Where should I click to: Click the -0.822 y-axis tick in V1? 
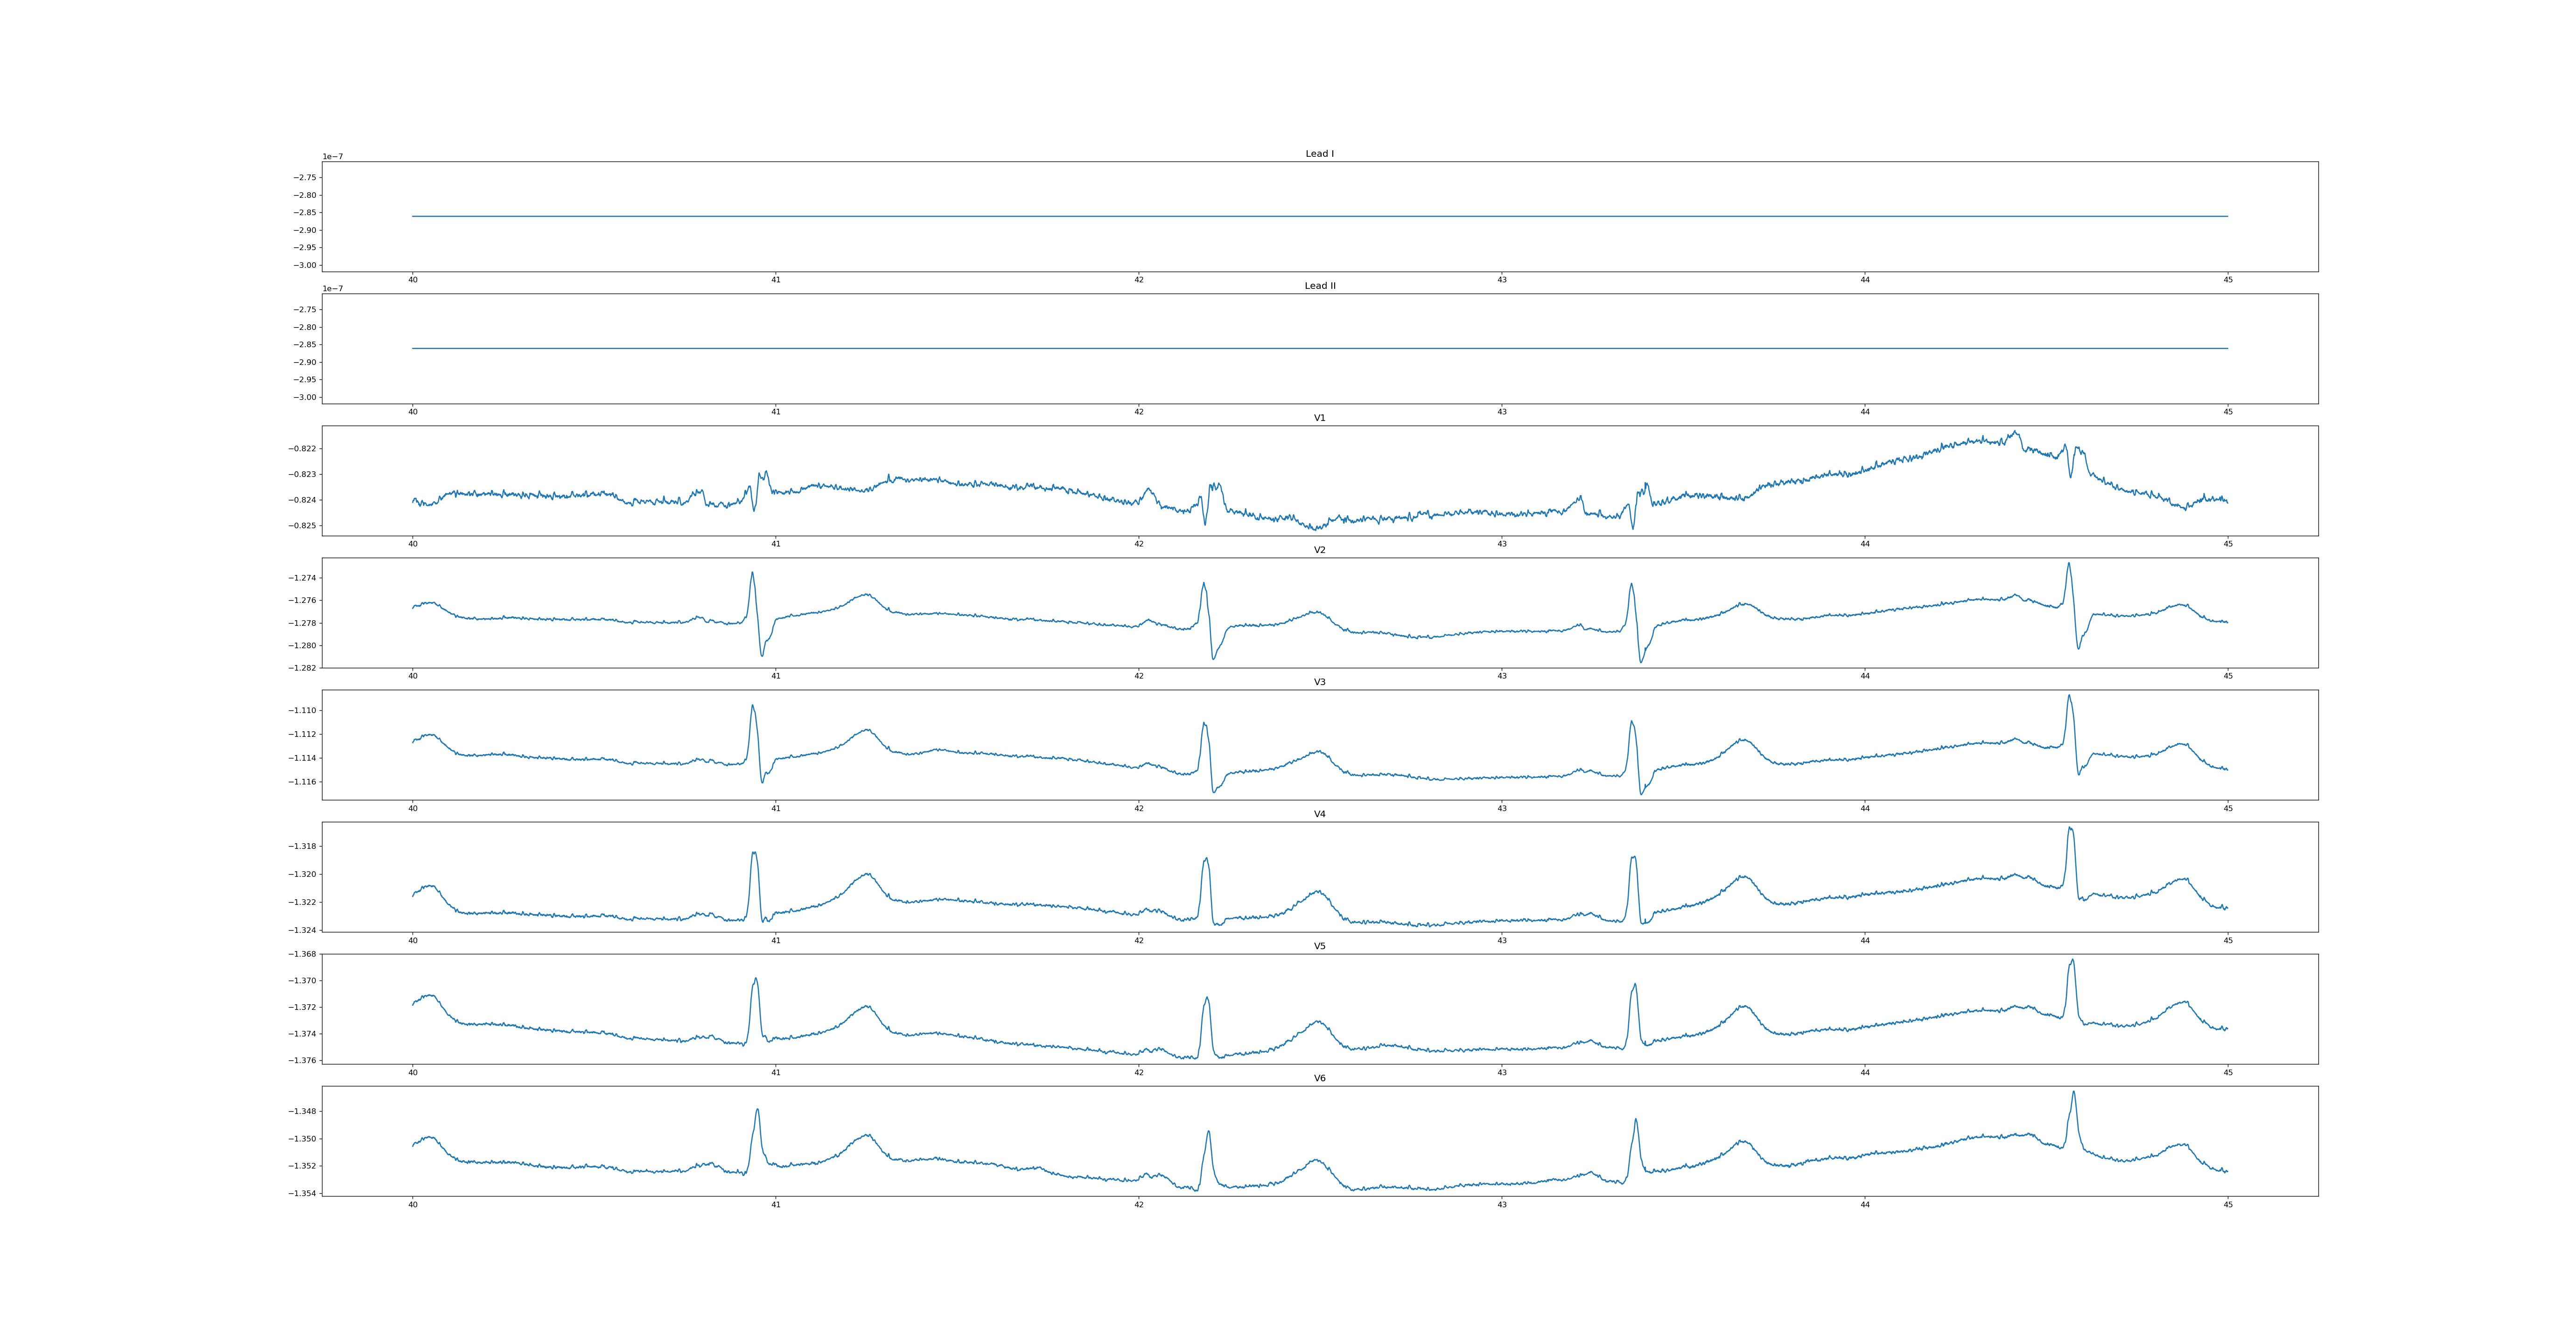click(x=302, y=449)
